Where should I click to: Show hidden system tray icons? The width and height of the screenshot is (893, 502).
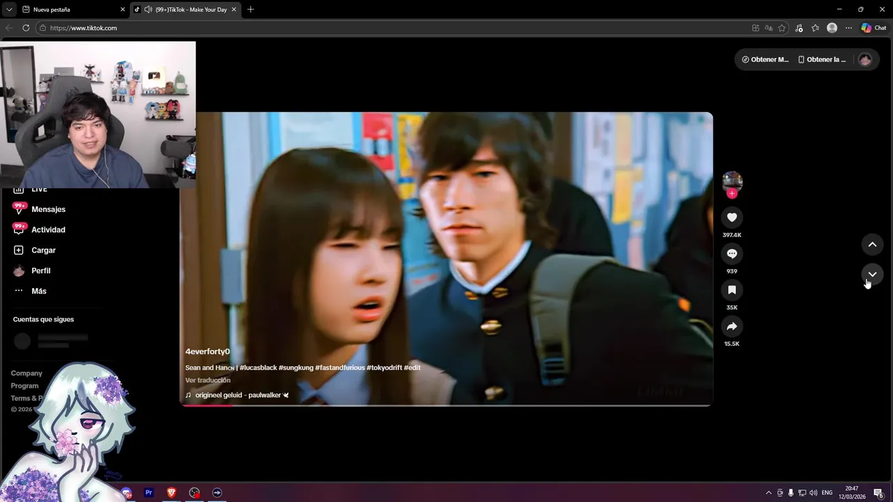click(x=769, y=492)
